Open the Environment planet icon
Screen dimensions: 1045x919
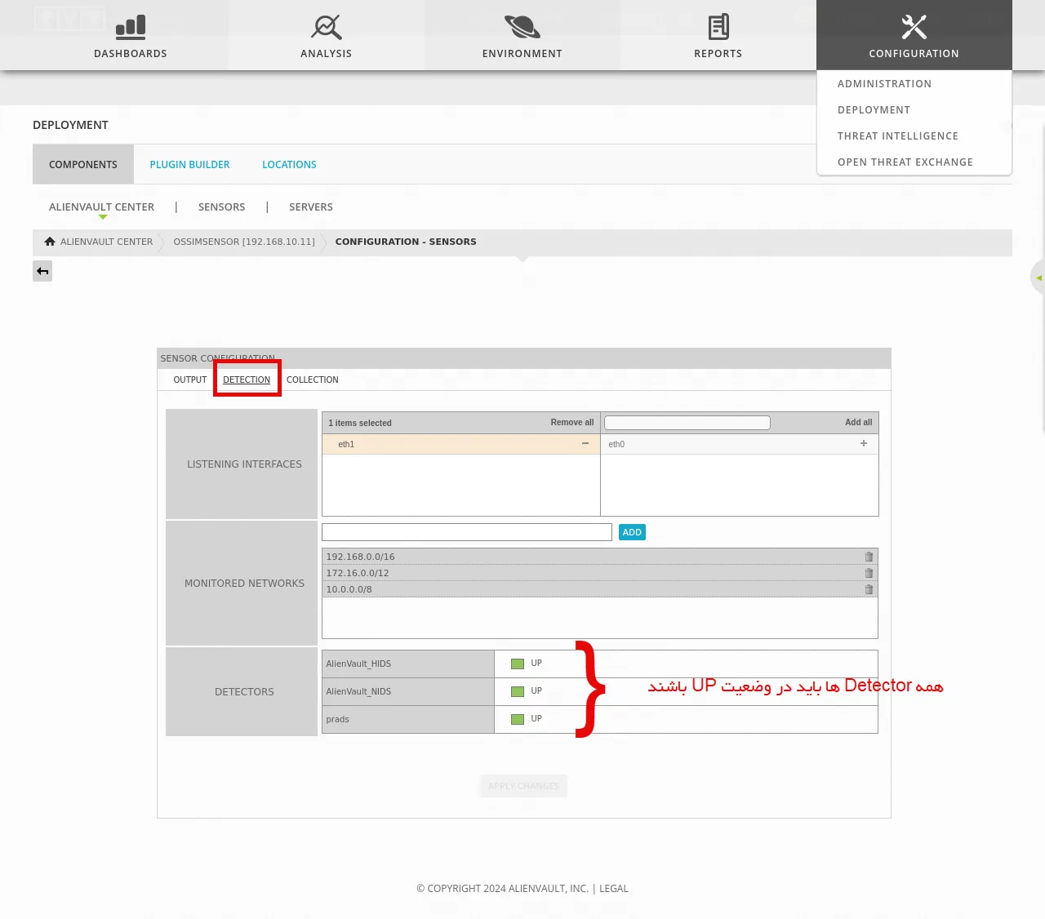pos(522,27)
